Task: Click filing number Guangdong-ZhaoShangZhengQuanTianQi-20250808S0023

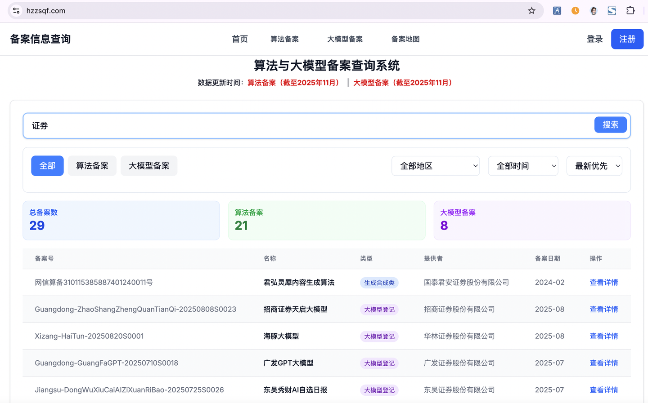Action: click(x=135, y=310)
